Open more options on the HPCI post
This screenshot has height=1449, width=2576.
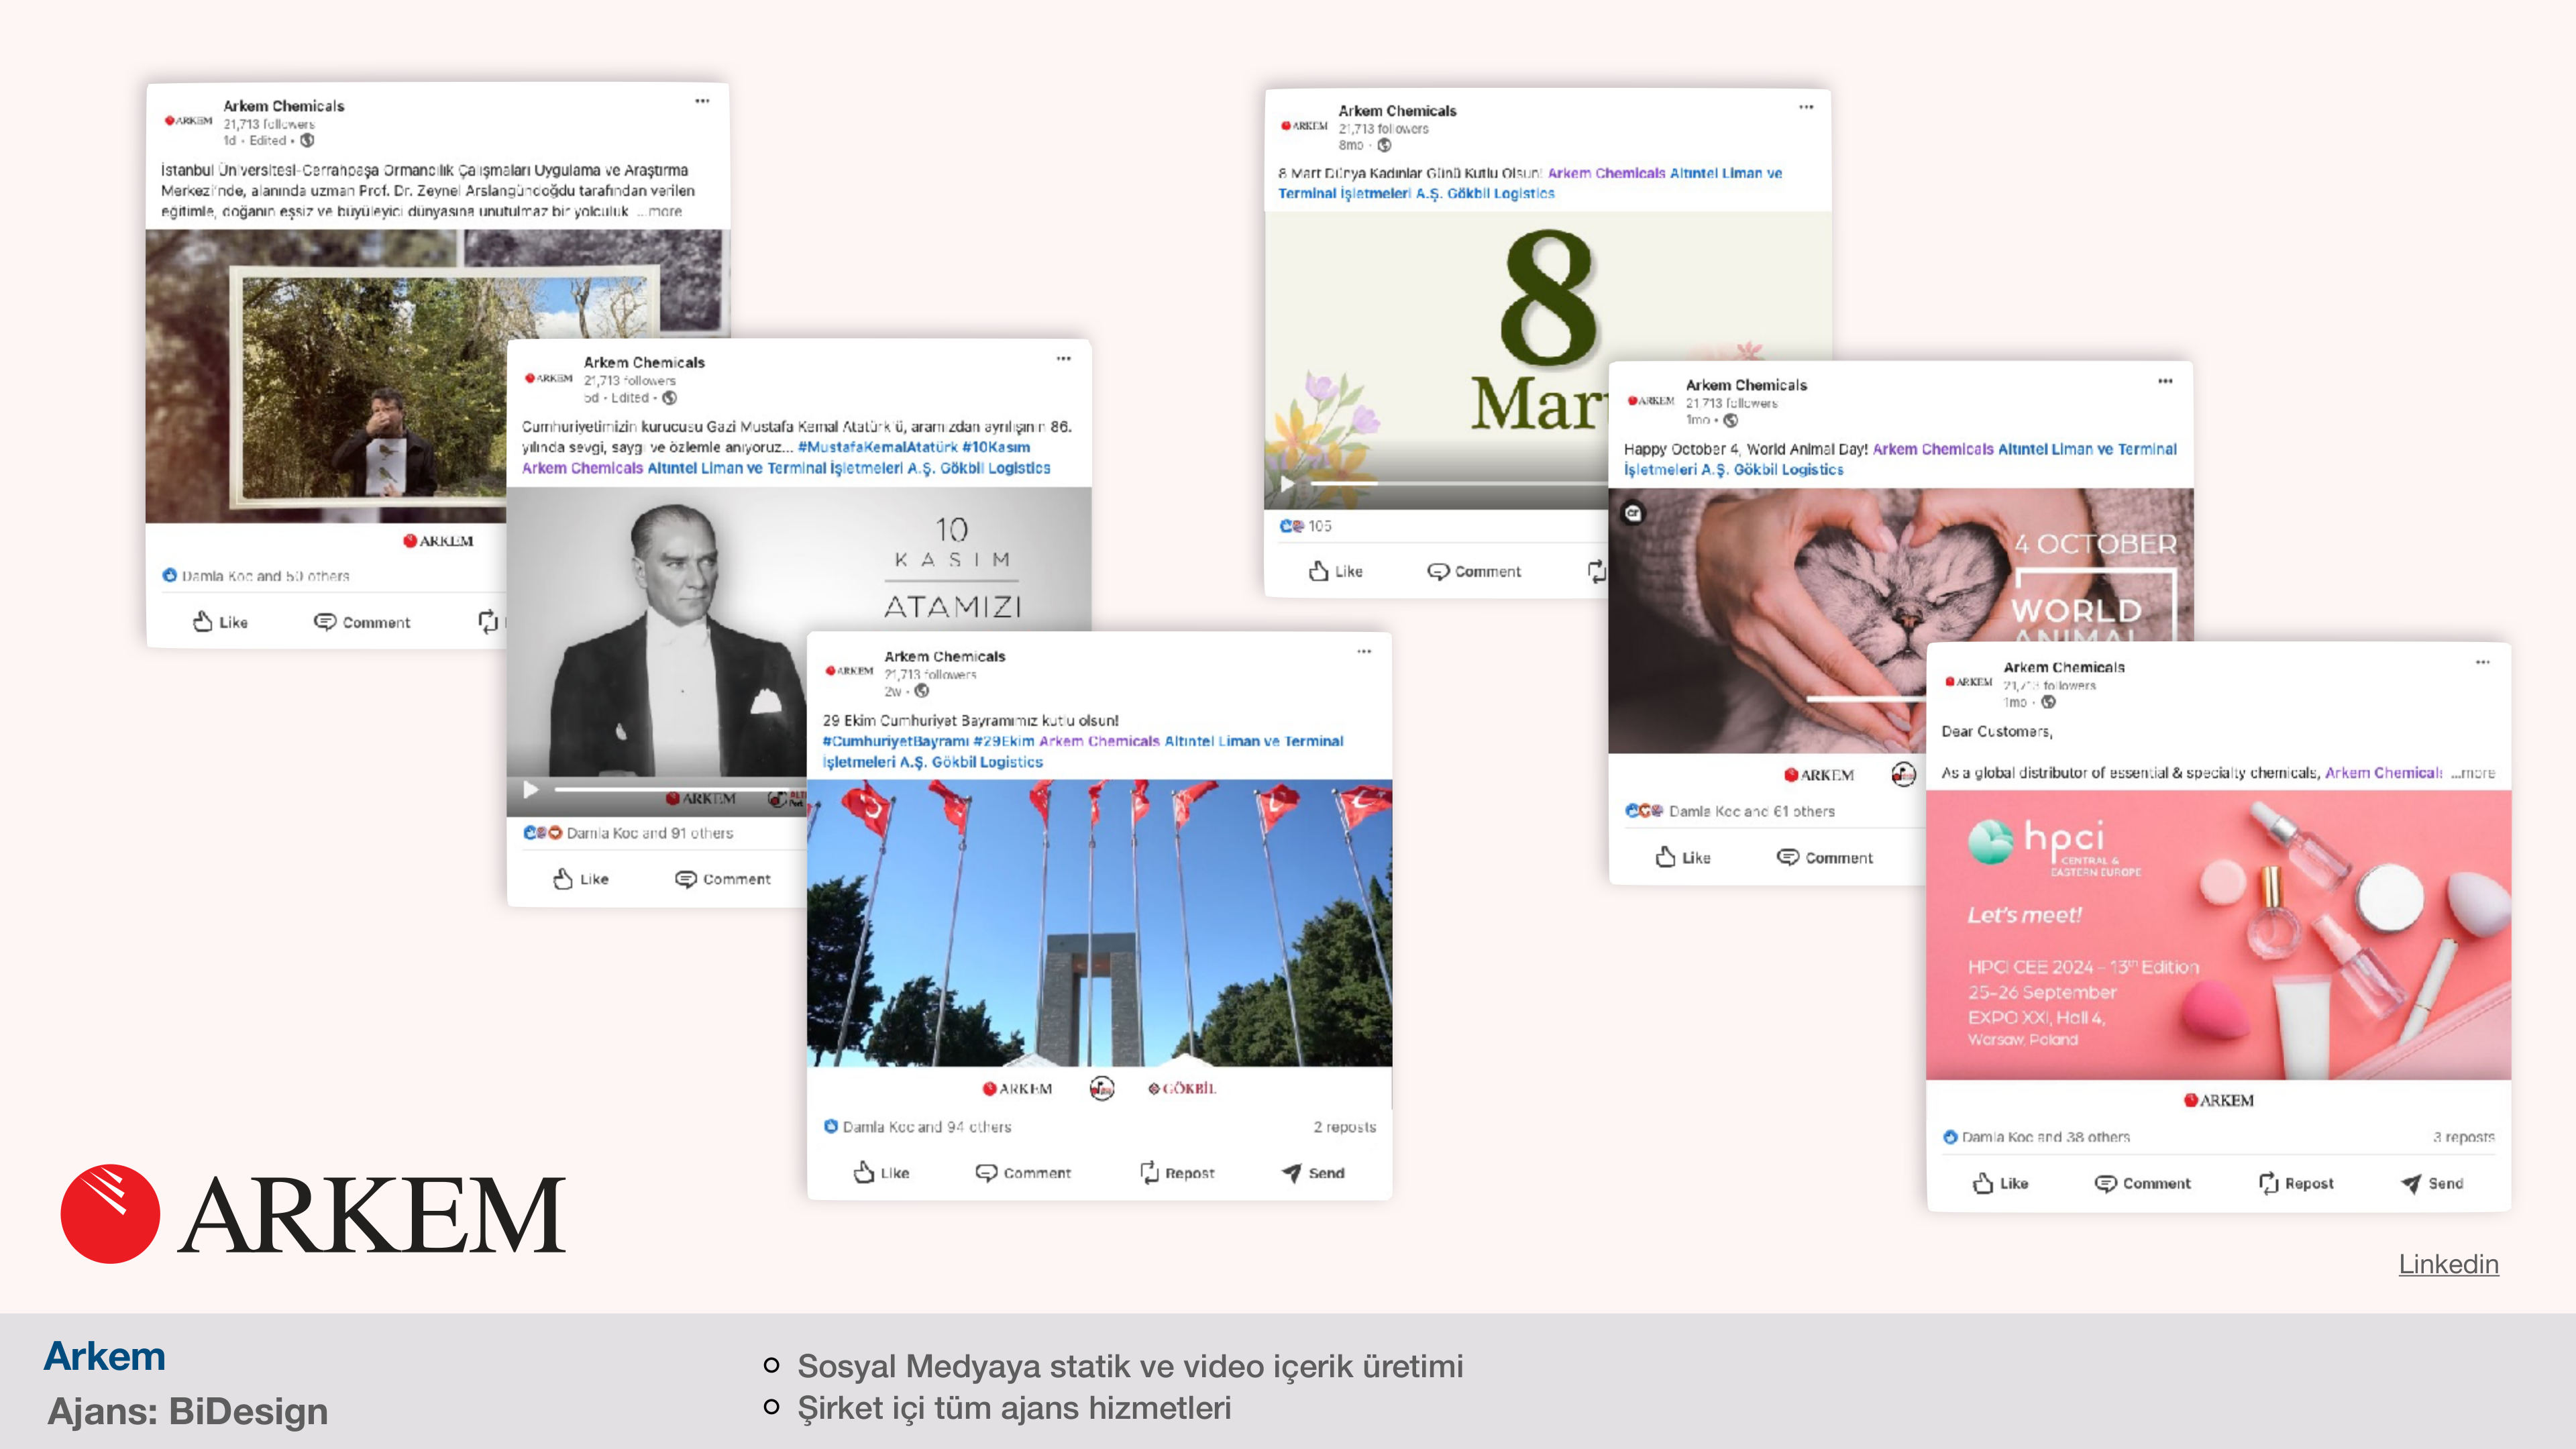click(x=2483, y=662)
